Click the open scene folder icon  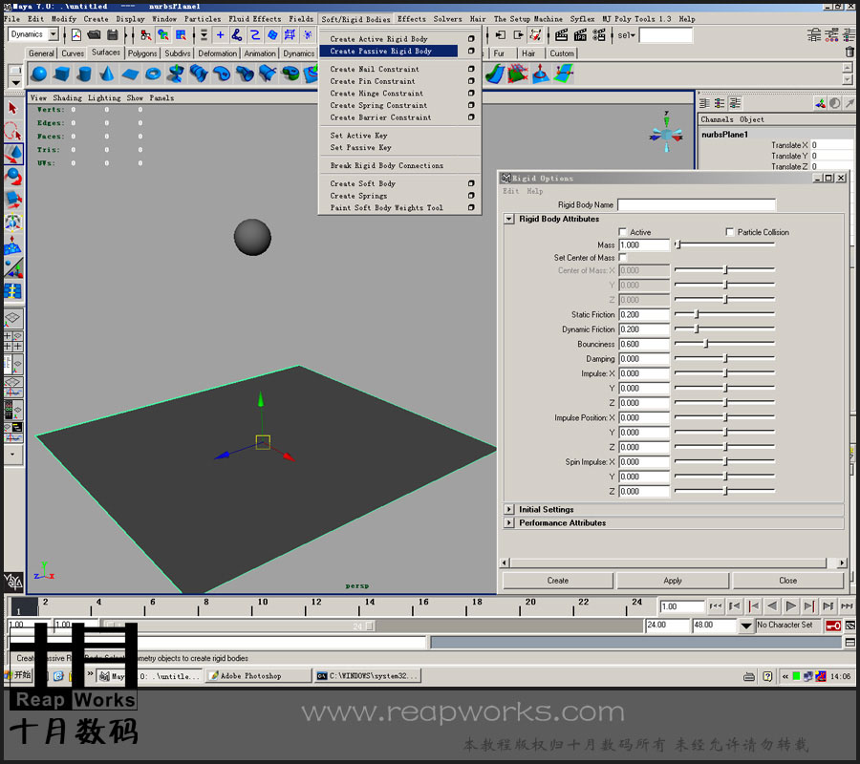point(94,35)
